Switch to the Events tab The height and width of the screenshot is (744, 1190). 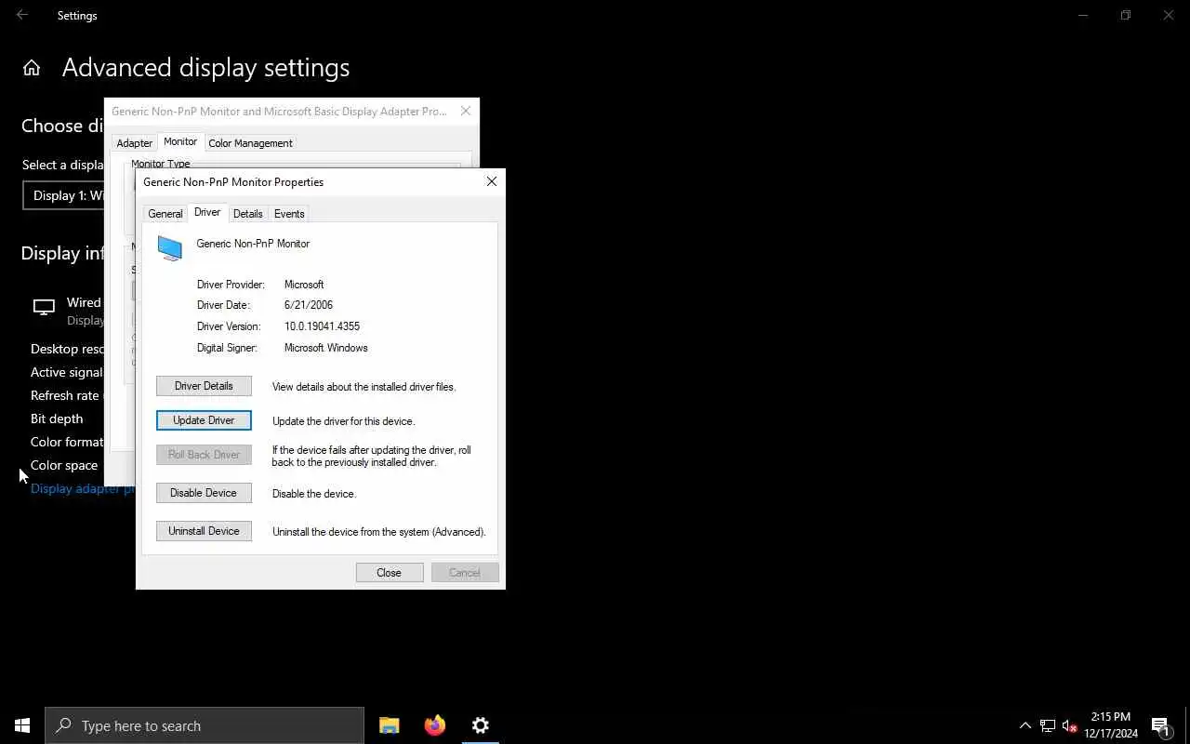coord(289,214)
